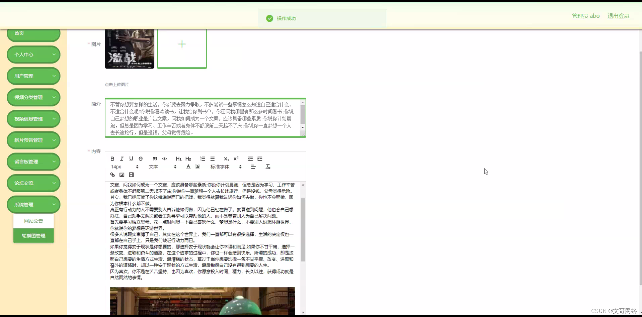This screenshot has height=317, width=642.
Task: Click the 激战 movie poster thumbnail
Action: (129, 48)
